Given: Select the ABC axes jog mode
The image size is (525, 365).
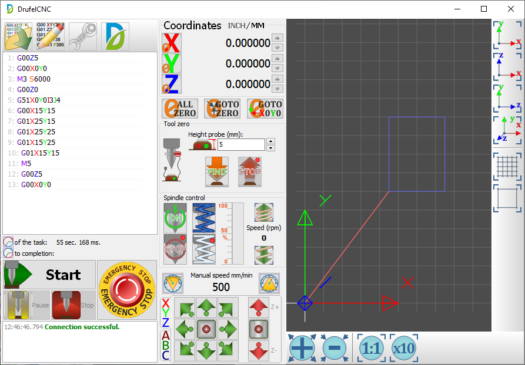Looking at the screenshot, I should pos(165,346).
